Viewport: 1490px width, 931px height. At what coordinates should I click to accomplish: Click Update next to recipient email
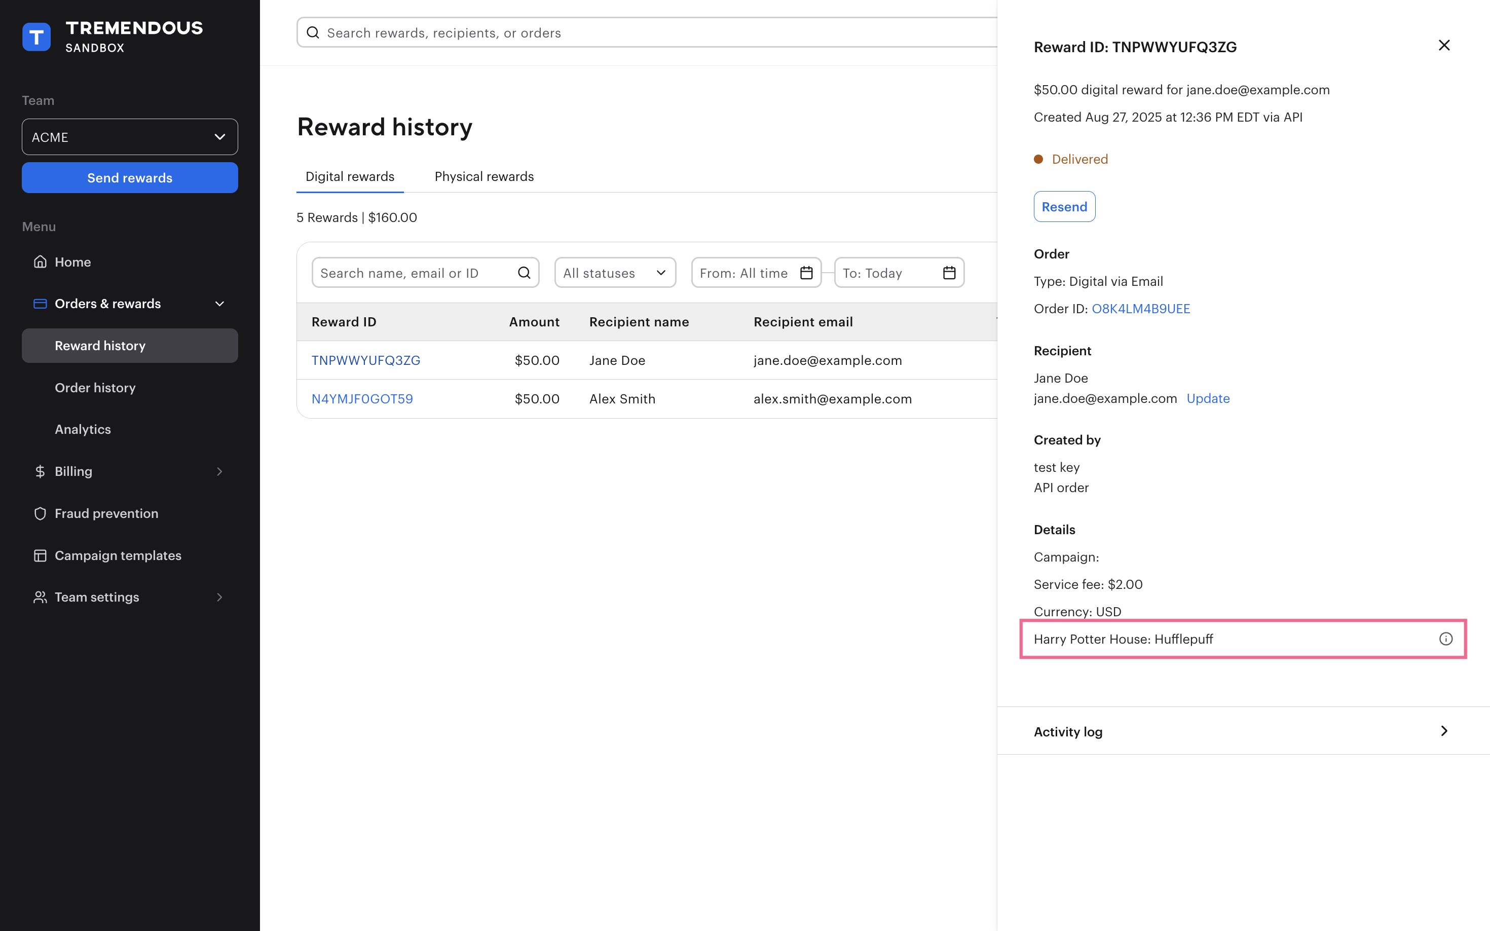(1208, 398)
